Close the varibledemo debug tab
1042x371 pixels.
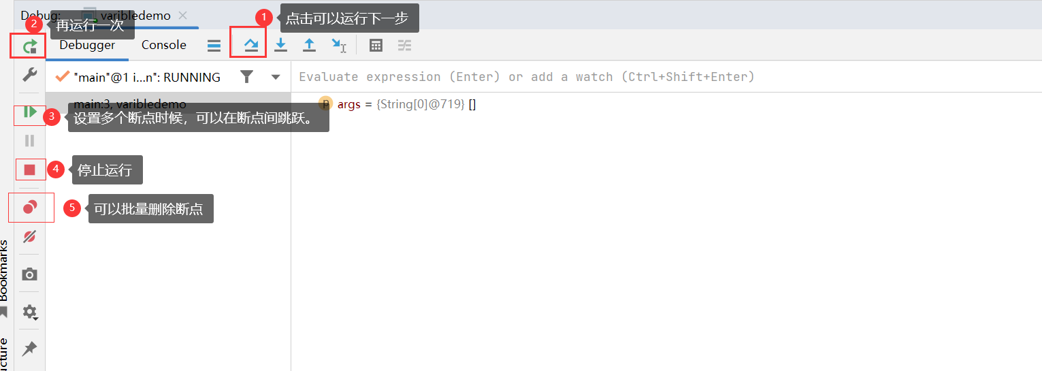click(x=182, y=15)
